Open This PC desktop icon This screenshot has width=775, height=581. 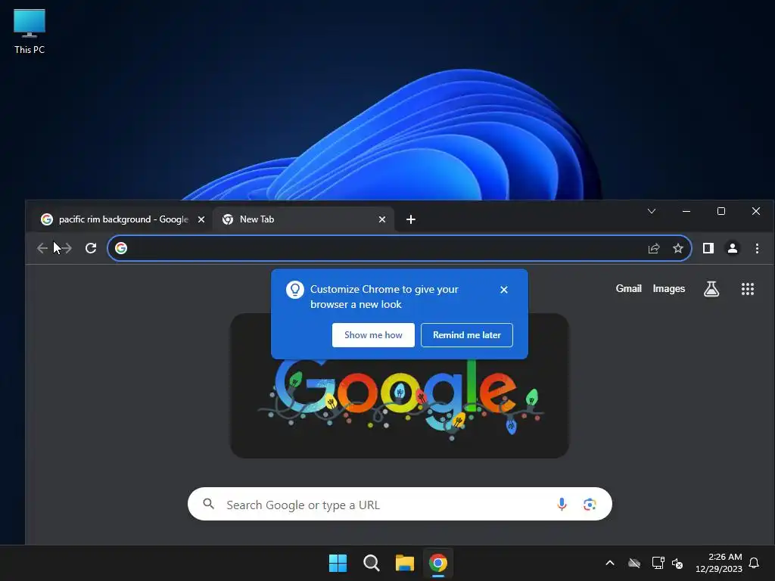click(30, 31)
